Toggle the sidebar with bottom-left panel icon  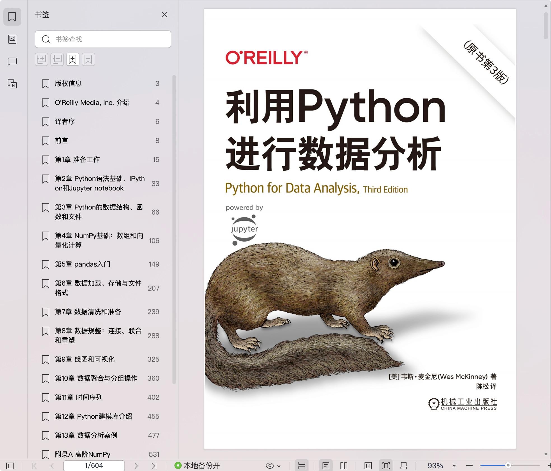[x=10, y=466]
